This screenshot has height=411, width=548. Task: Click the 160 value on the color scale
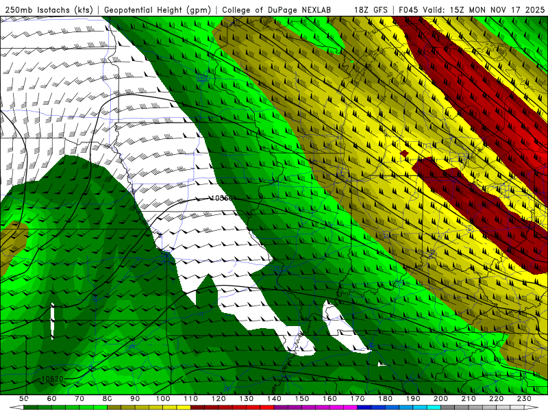click(x=329, y=399)
